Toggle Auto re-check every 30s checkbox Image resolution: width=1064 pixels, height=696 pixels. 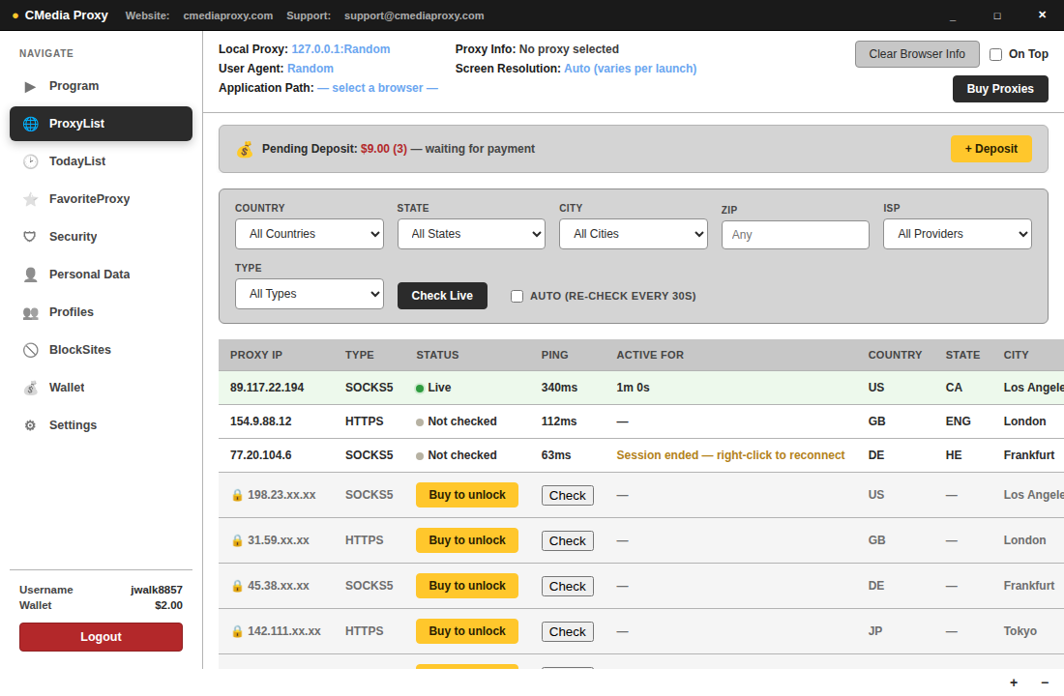coord(517,296)
